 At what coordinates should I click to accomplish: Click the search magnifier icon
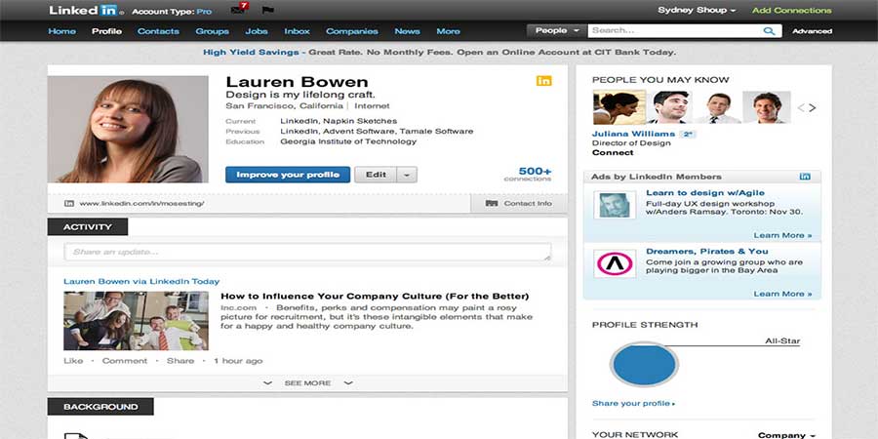(770, 31)
